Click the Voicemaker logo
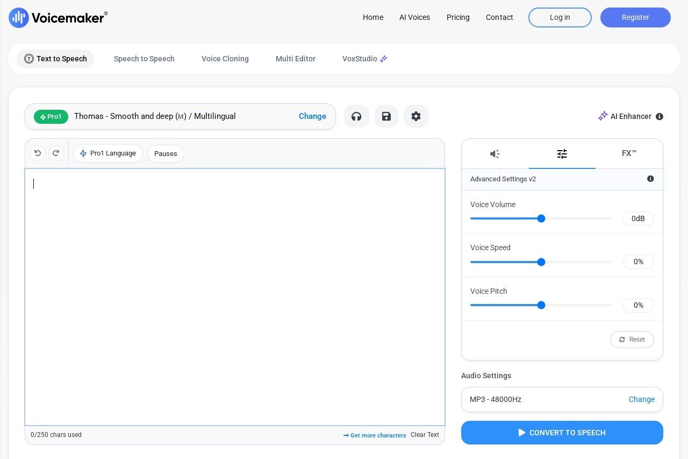Viewport: 688px width, 459px height. point(58,18)
